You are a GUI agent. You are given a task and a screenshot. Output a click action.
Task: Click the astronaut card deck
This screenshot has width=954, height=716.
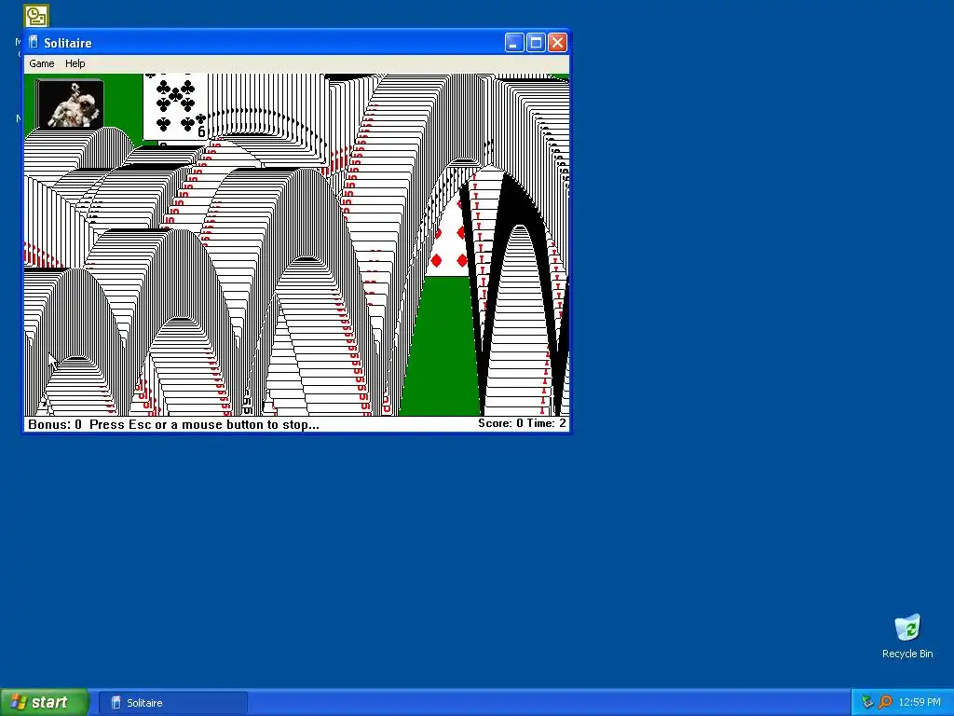point(69,103)
